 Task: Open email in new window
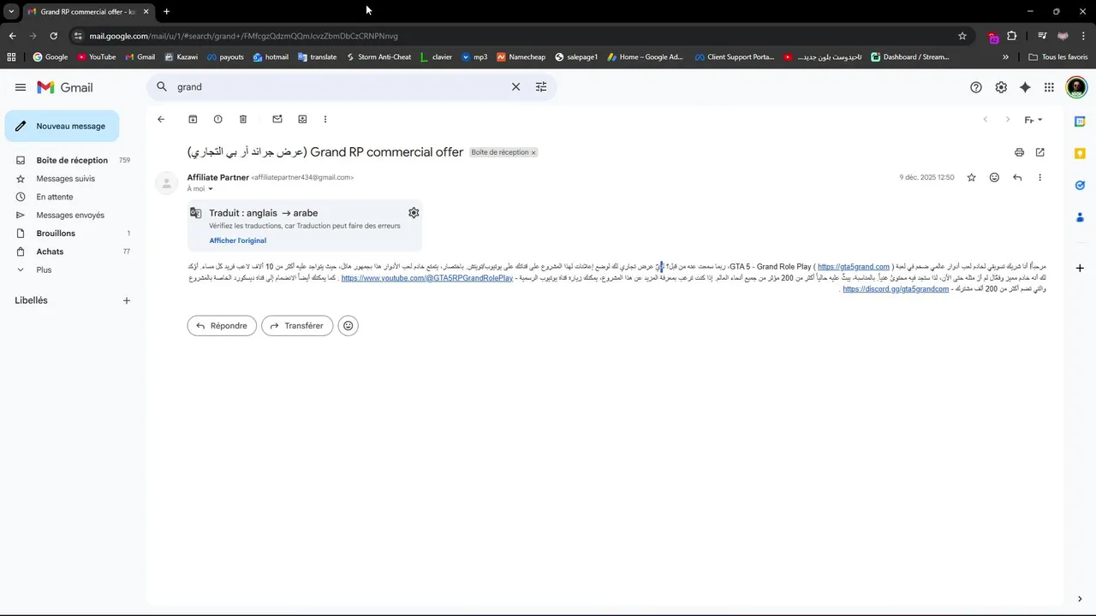1040,152
